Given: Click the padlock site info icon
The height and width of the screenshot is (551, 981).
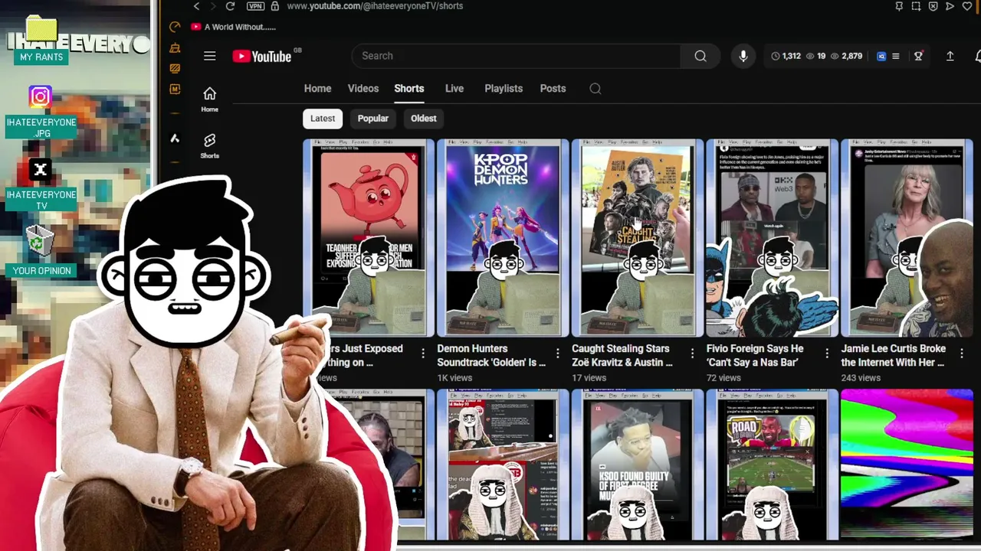Looking at the screenshot, I should [275, 6].
